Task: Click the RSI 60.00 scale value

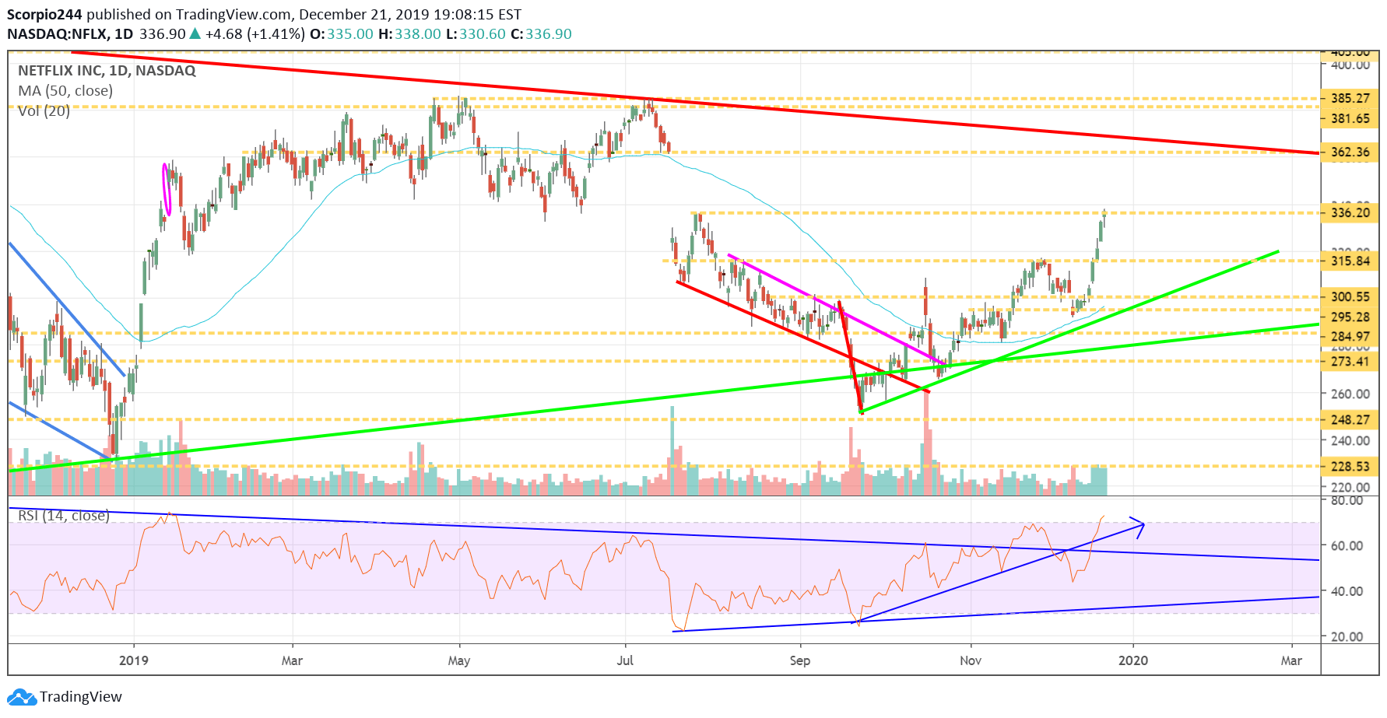Action: click(1347, 545)
